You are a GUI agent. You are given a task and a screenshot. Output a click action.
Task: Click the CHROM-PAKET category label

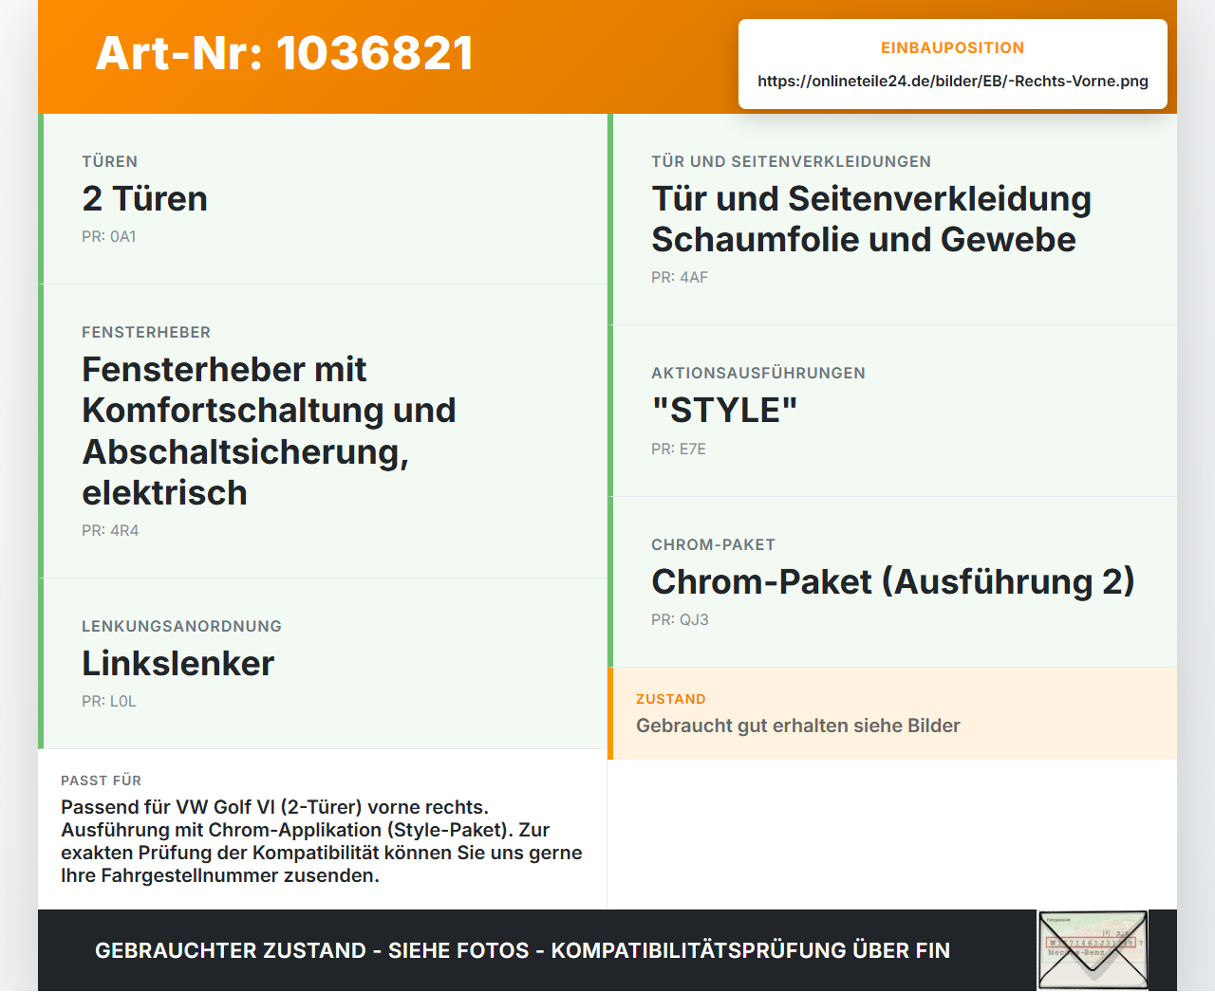(713, 545)
